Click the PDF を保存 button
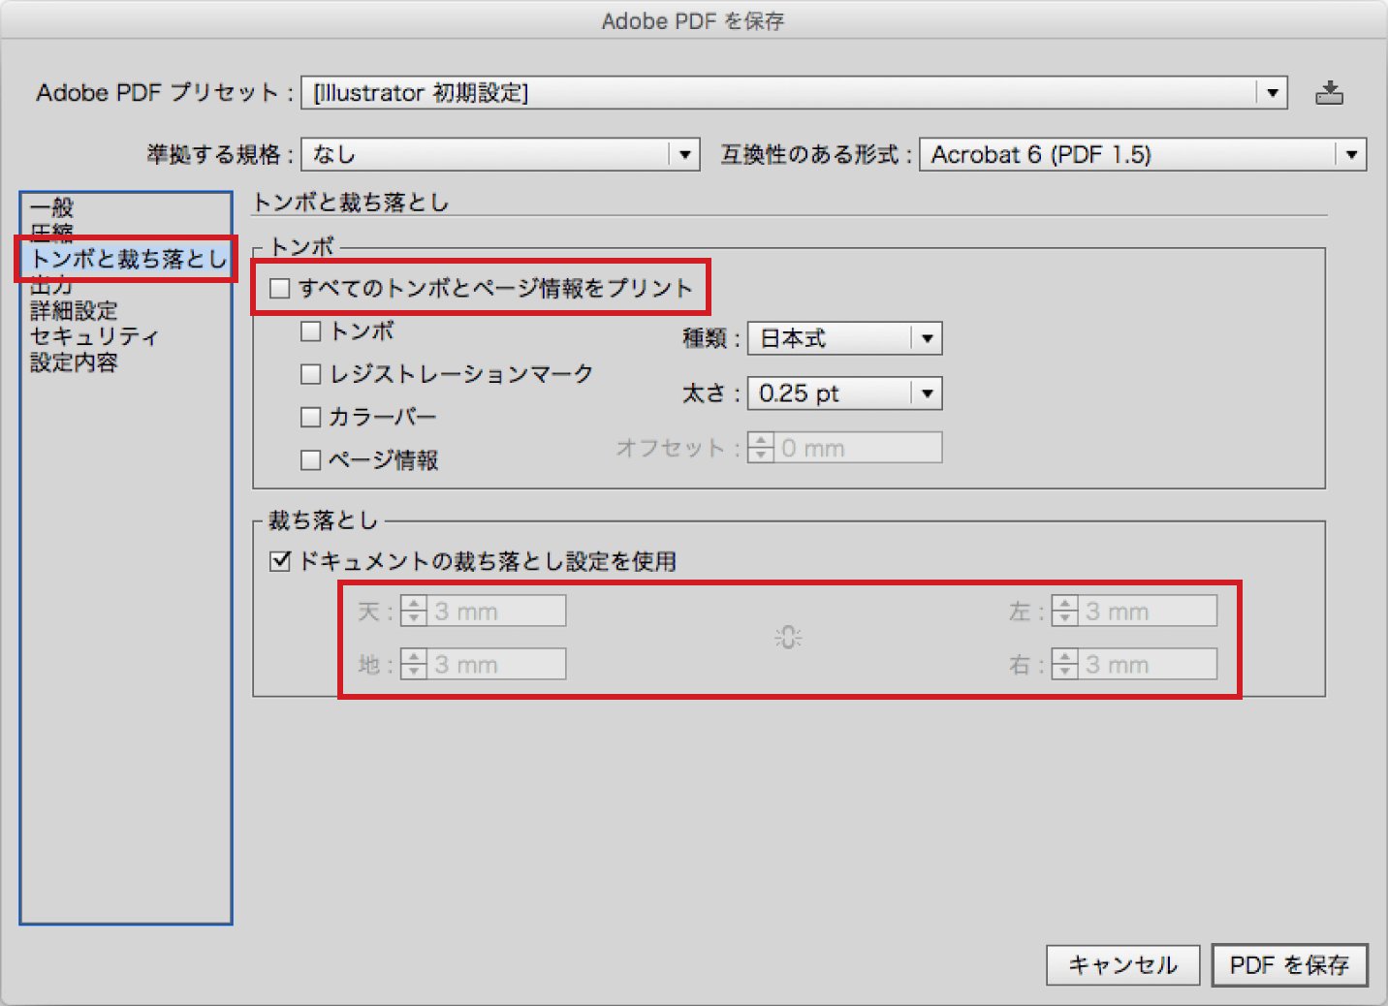This screenshot has width=1388, height=1006. pos(1288,964)
